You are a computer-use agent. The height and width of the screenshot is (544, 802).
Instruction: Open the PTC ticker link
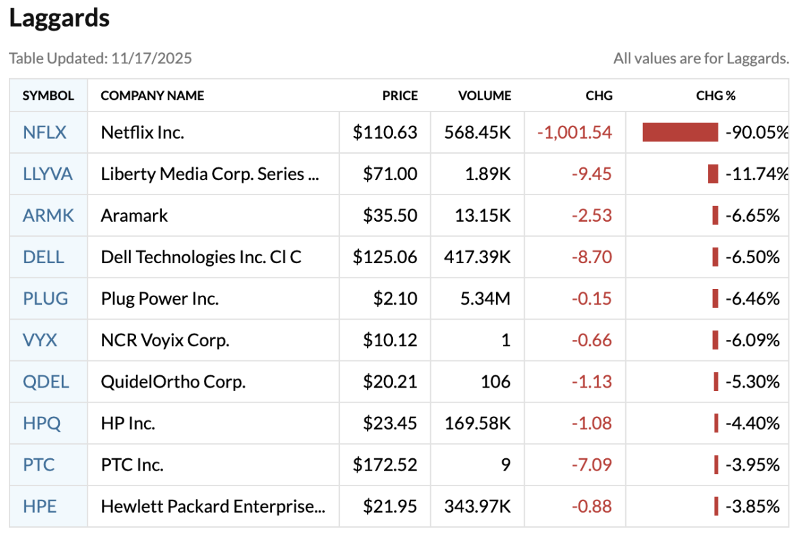point(39,464)
